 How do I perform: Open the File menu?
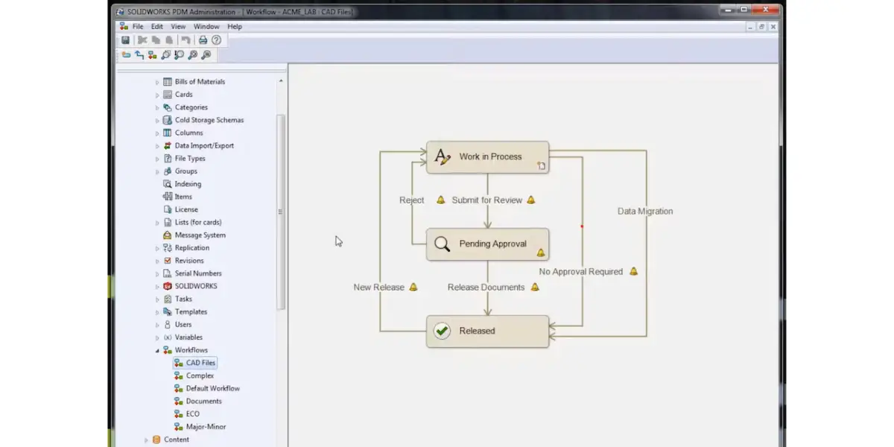138,26
